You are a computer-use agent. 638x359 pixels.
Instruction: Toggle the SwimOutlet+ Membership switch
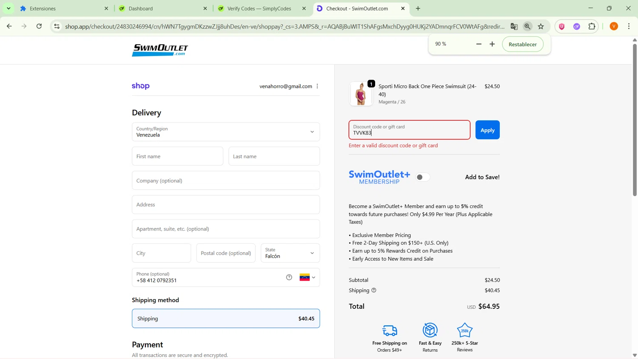tap(423, 177)
